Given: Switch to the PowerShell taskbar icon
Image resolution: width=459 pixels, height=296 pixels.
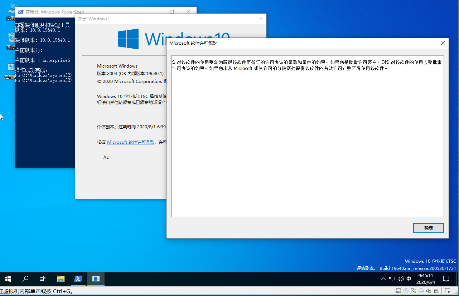Looking at the screenshot, I should coord(78,279).
